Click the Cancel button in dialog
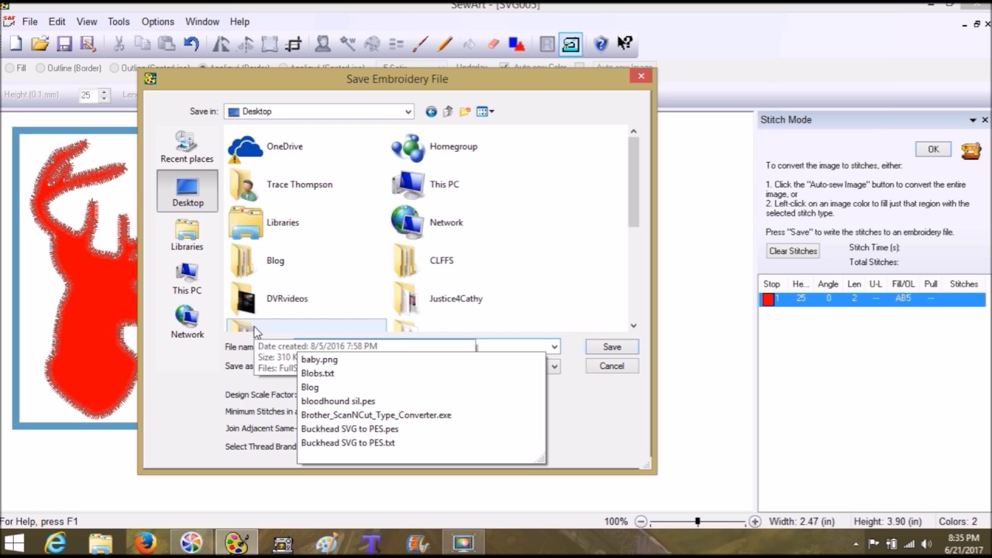This screenshot has width=992, height=558. click(x=612, y=366)
